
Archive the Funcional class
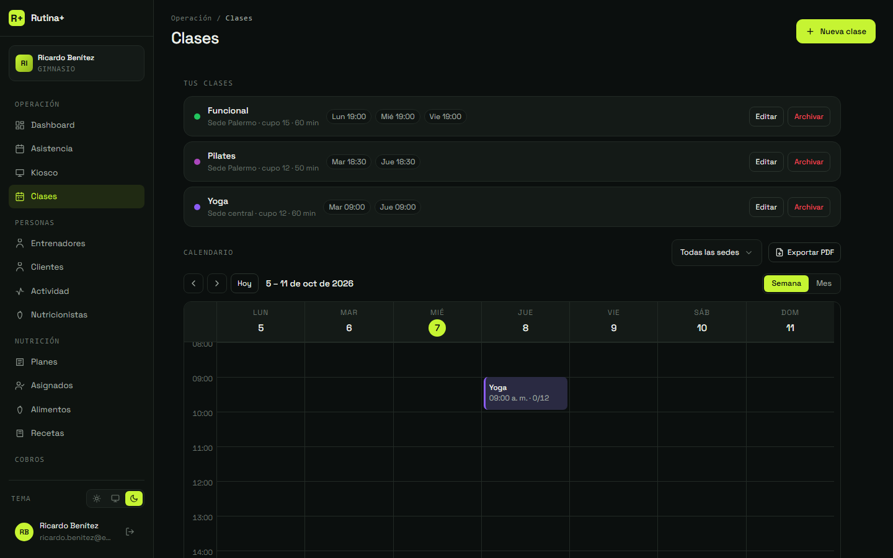[x=809, y=117]
